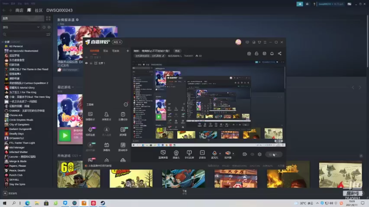
Task: Click the Home button in Steam library sidebar
Action: point(23,18)
